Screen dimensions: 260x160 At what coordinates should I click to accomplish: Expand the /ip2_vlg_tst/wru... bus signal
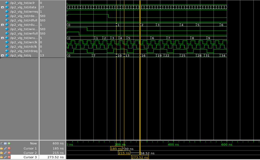(2, 38)
